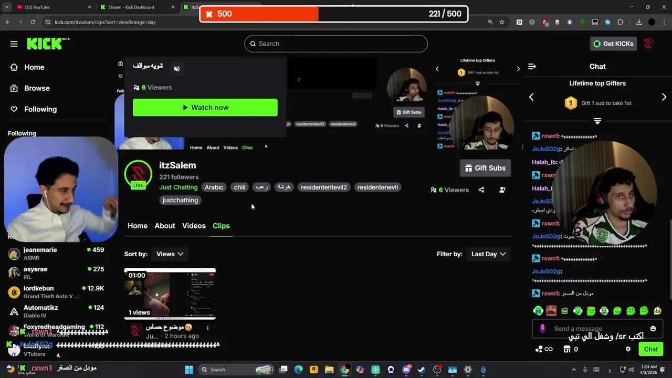
Task: Collapse the chat panel icon
Action: click(x=532, y=67)
